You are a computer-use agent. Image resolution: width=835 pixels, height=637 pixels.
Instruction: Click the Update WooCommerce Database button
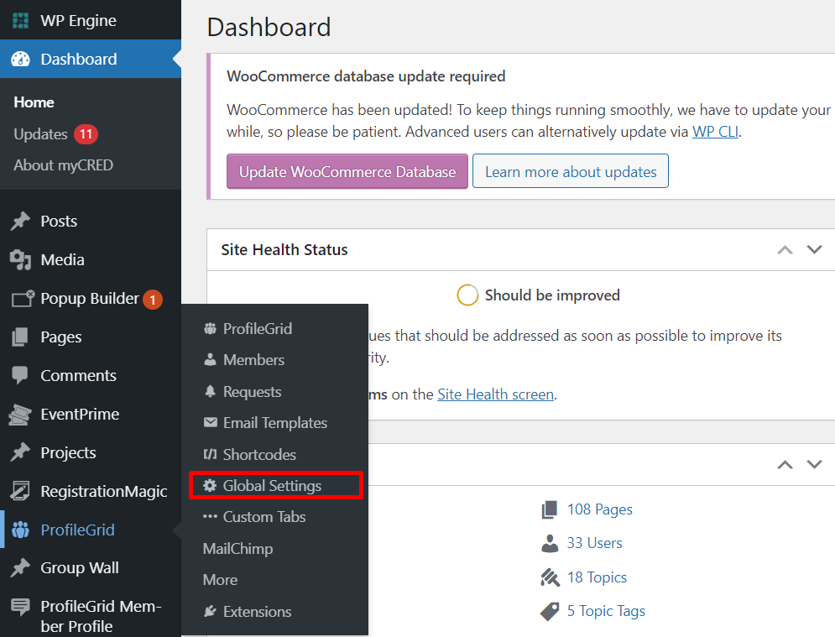coord(347,170)
